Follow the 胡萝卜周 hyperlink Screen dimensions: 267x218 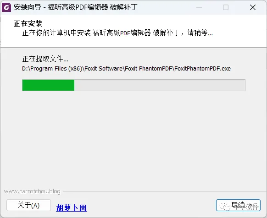click(x=72, y=208)
